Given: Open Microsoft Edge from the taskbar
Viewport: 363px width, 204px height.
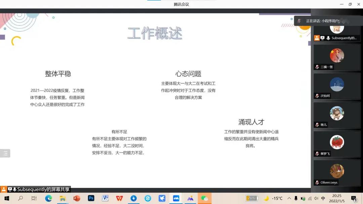Looking at the screenshot, I should (49, 198).
